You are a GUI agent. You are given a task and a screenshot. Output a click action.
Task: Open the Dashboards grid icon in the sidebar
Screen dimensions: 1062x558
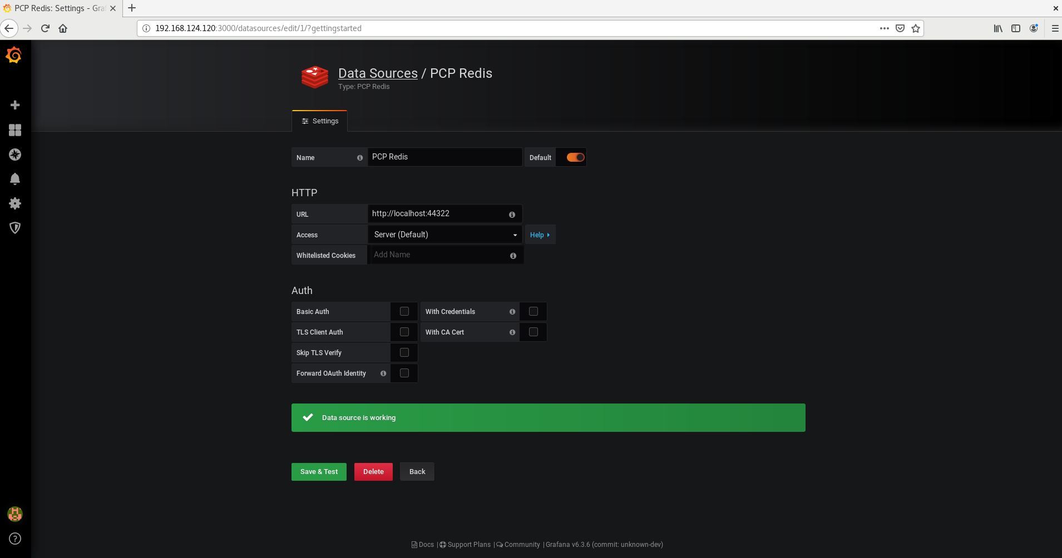click(15, 130)
